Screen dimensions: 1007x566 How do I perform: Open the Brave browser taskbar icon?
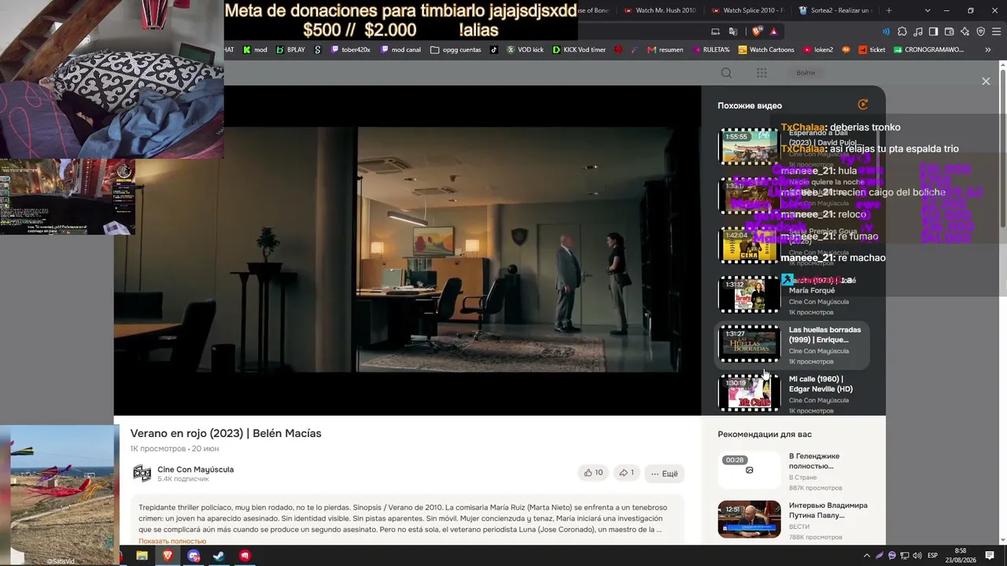click(x=168, y=556)
